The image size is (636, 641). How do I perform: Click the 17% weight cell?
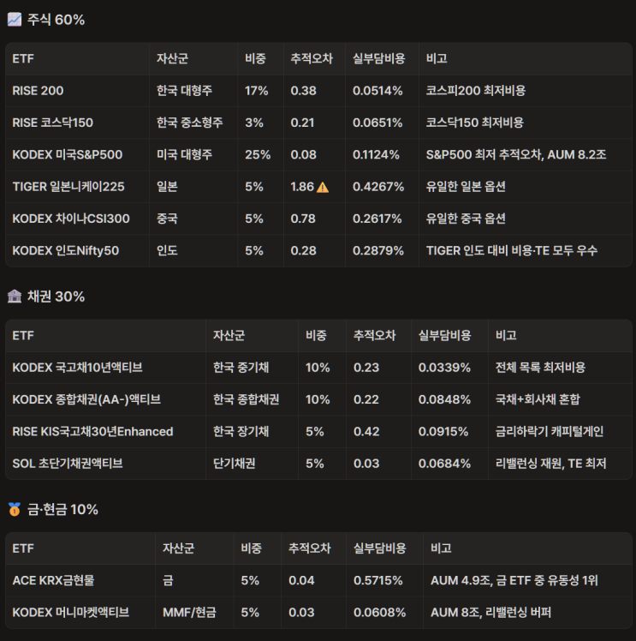pos(256,91)
